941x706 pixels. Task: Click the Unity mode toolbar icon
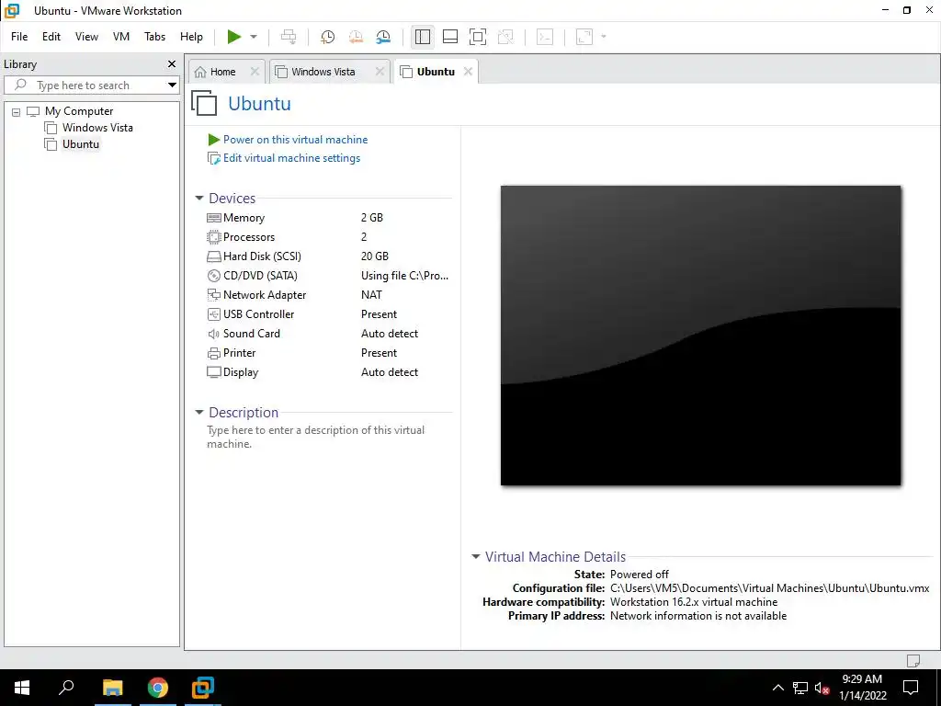point(506,37)
